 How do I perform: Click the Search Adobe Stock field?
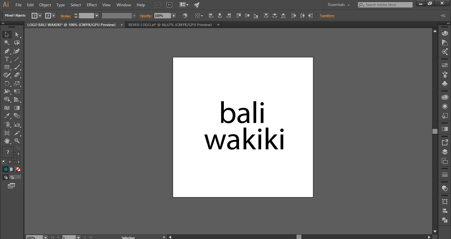[385, 5]
